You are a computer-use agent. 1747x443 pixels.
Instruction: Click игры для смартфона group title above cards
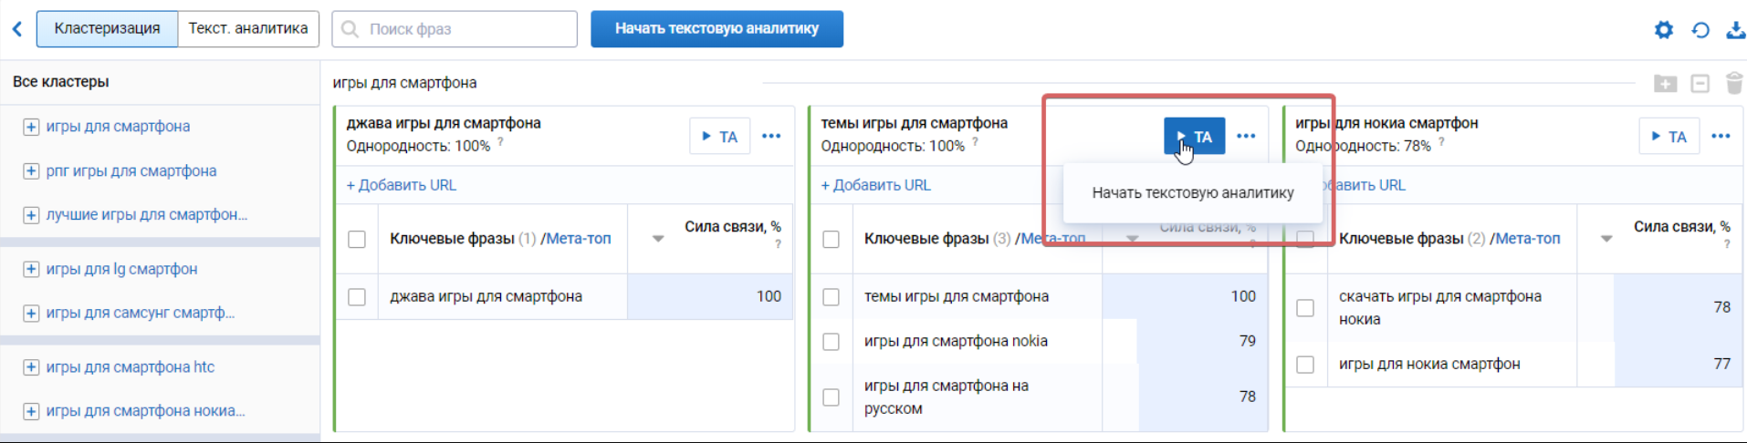click(404, 83)
